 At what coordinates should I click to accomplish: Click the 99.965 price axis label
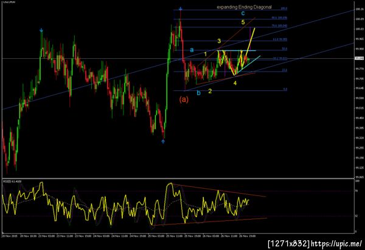tap(359, 39)
